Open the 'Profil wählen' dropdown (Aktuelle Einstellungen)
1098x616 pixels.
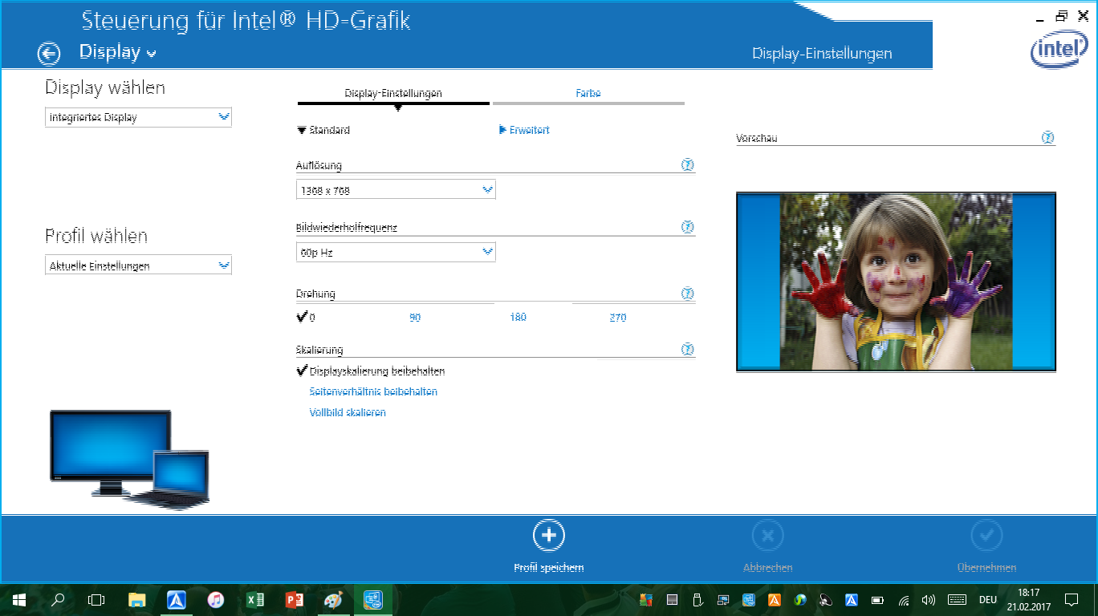click(x=138, y=265)
